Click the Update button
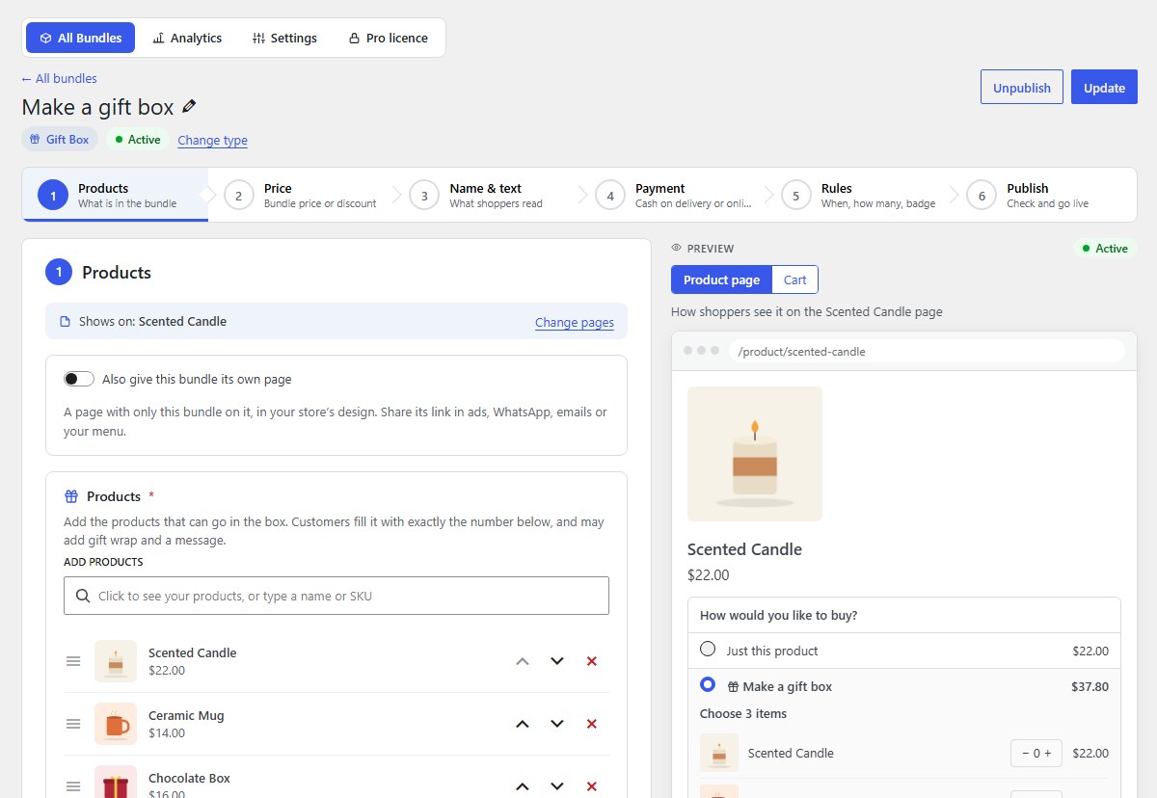 (1104, 87)
